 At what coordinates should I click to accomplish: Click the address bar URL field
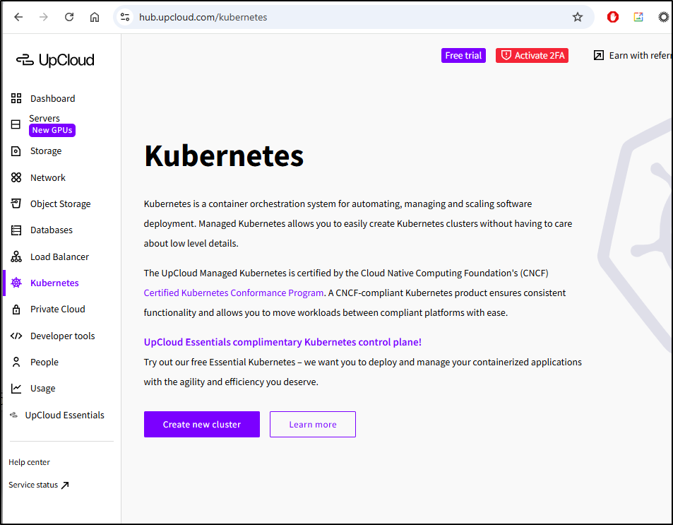click(x=346, y=17)
